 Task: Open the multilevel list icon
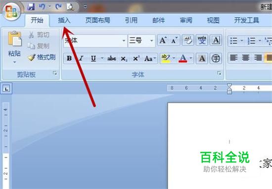[x=268, y=41]
